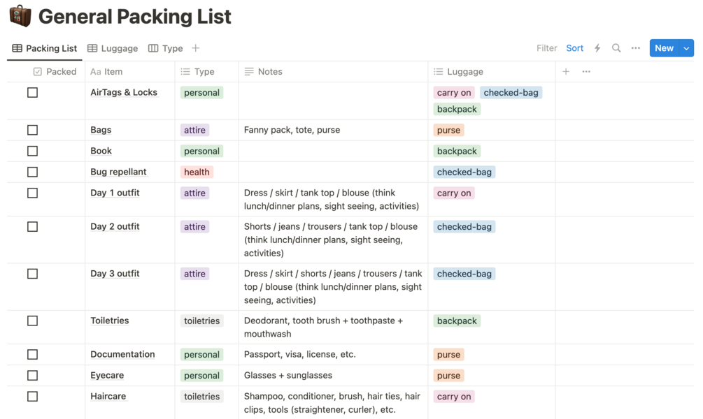Mark Bug repellant as packed
703x419 pixels.
[x=32, y=172]
